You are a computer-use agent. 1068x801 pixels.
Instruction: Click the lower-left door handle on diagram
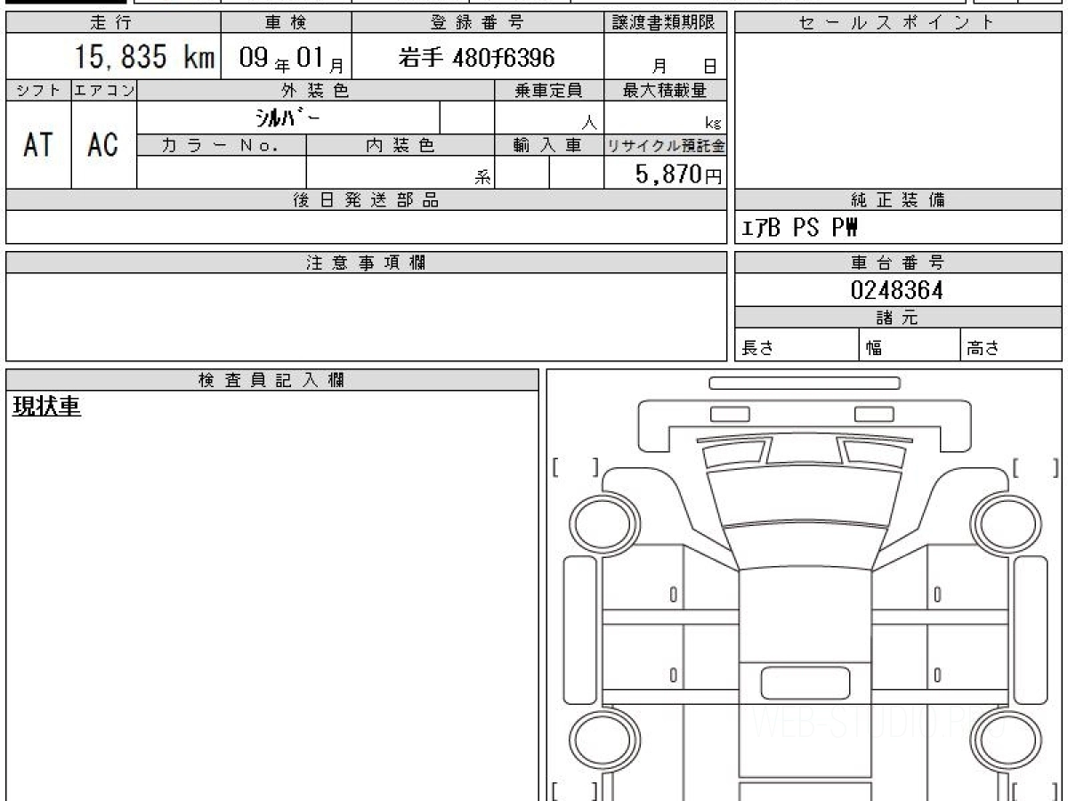[x=673, y=676]
